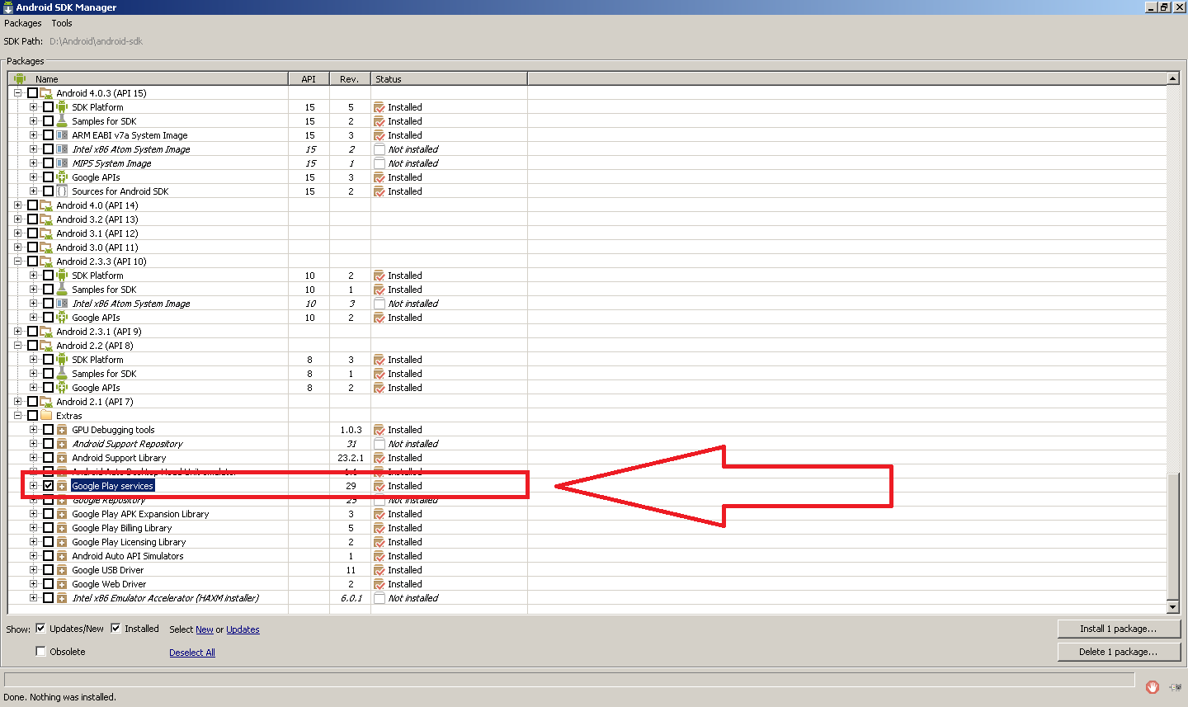Click the Extras folder icon
The height and width of the screenshot is (707, 1188).
[46, 416]
